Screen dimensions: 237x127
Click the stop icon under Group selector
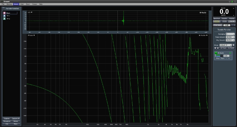point(215,48)
